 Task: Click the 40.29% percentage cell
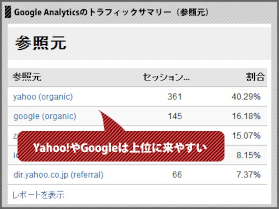246,96
